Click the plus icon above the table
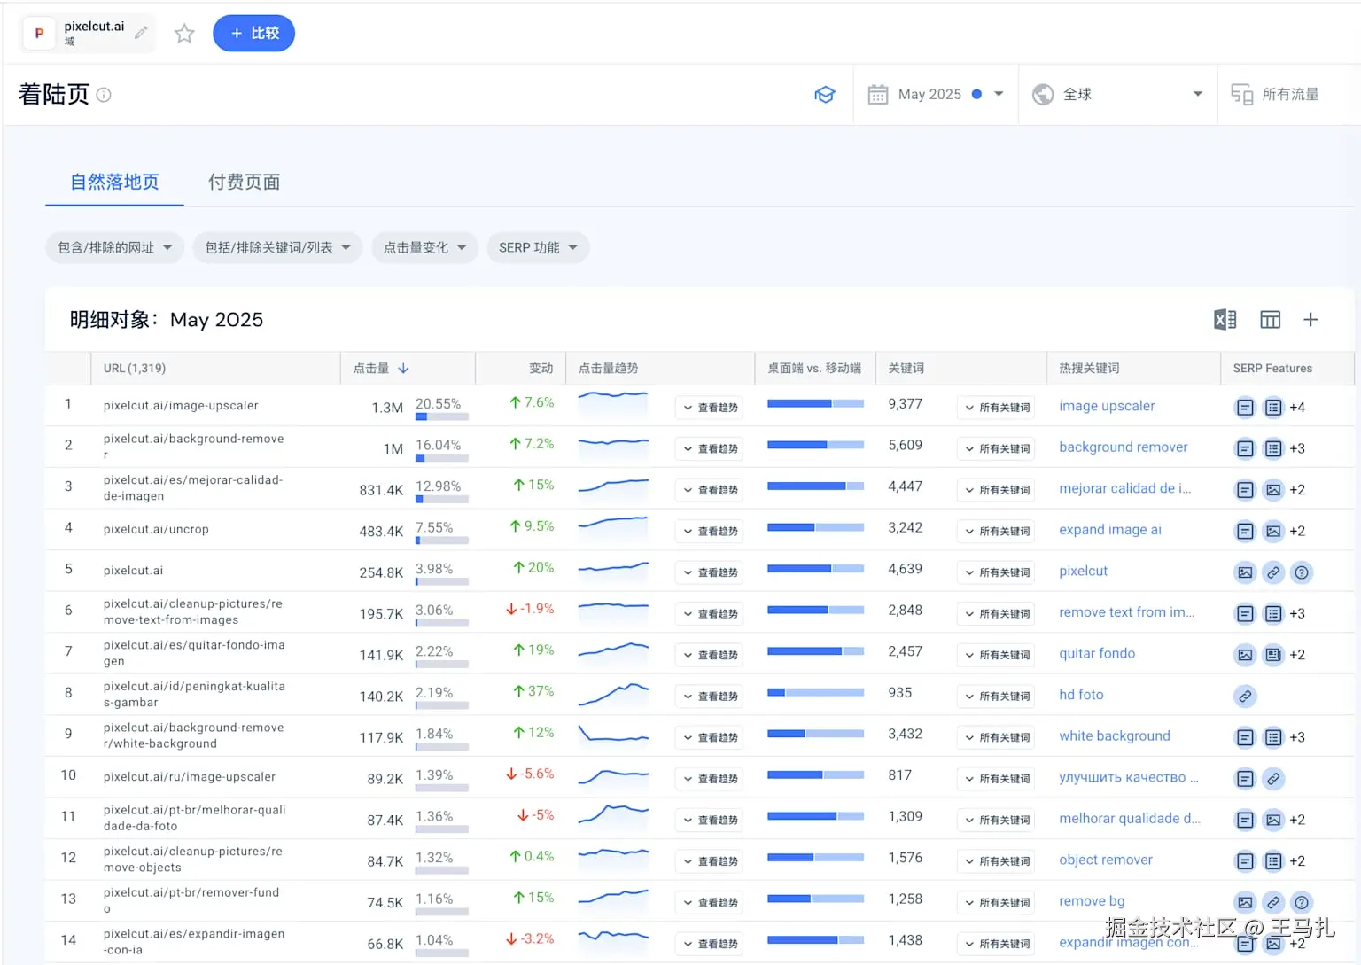Viewport: 1361px width, 965px height. [x=1310, y=320]
